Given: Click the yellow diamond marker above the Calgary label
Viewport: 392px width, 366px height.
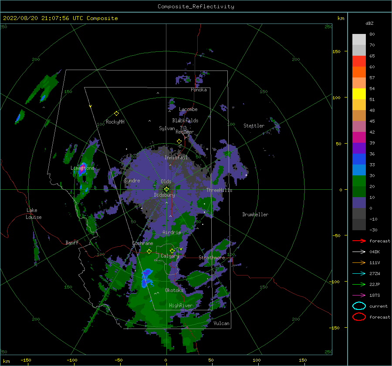Looking at the screenshot, I should pyautogui.click(x=172, y=251).
